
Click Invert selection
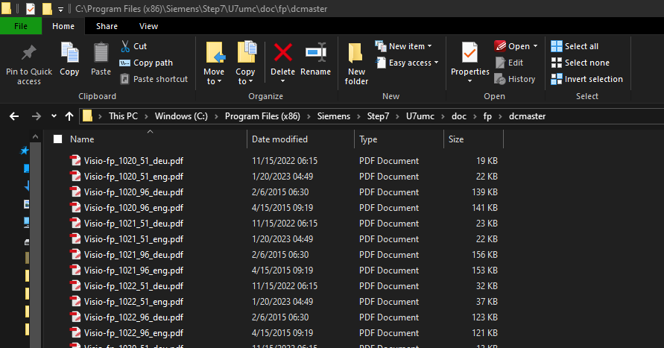tap(586, 79)
